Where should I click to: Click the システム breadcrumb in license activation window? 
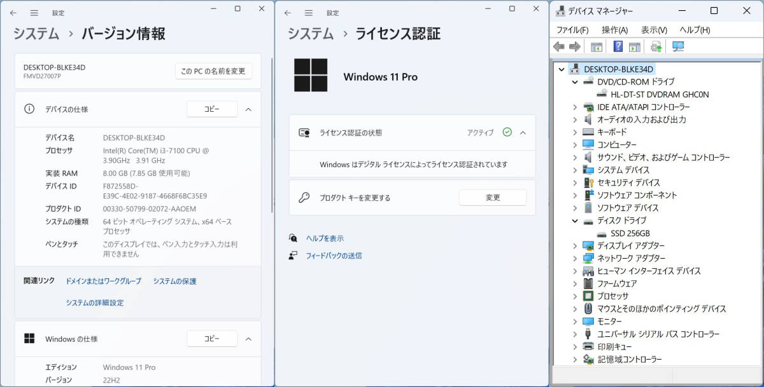[x=311, y=34]
